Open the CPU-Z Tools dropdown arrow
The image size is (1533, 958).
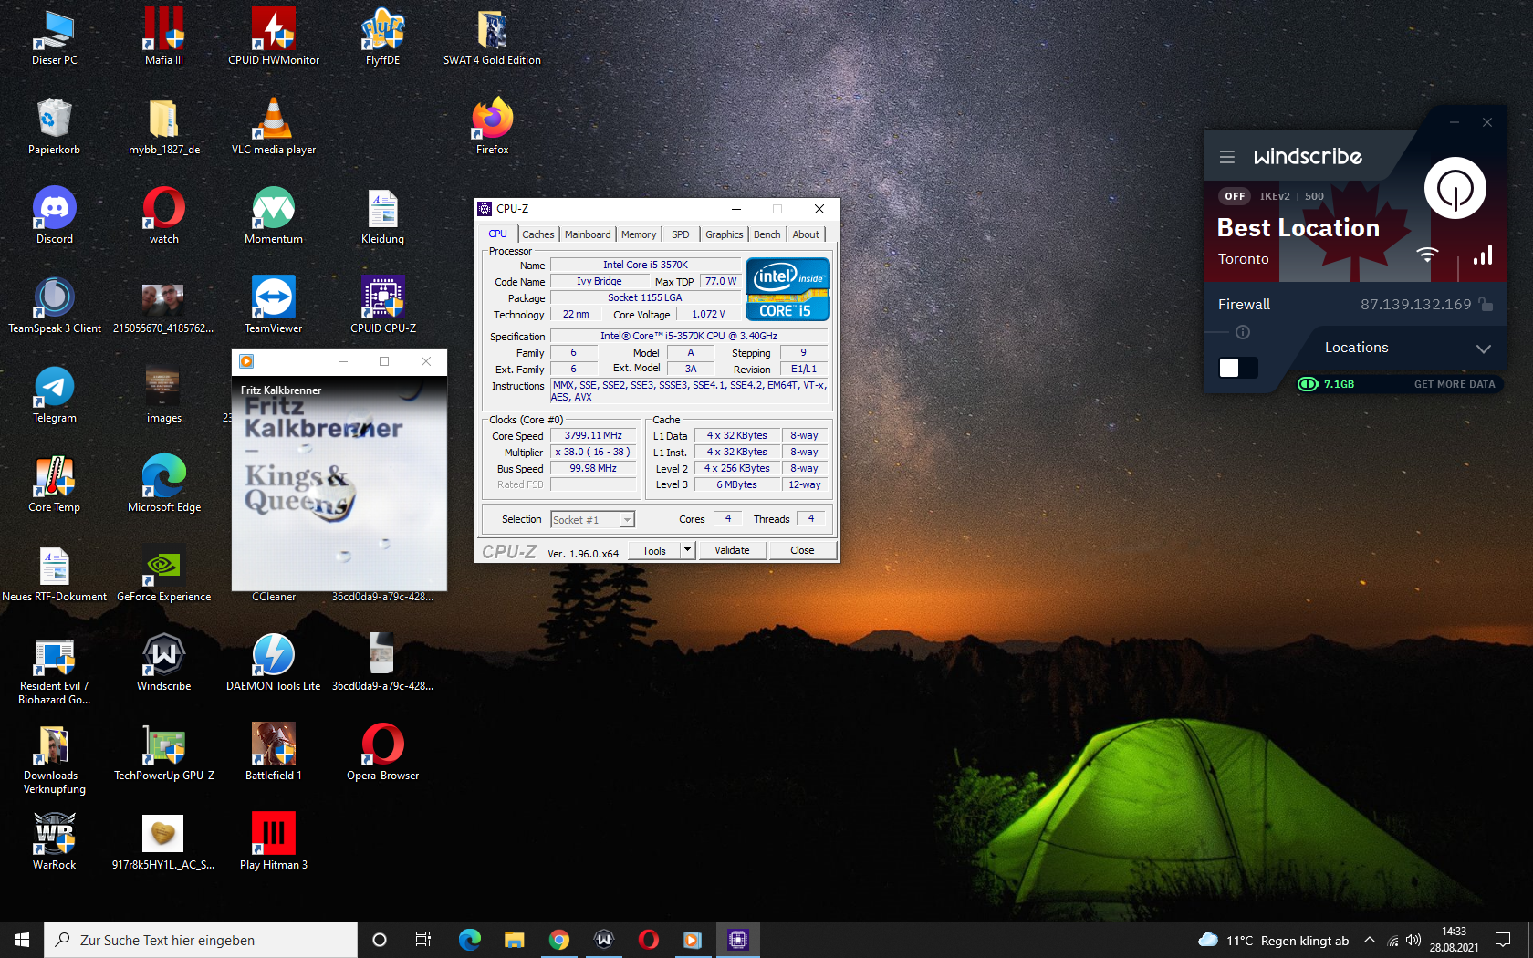click(x=688, y=550)
